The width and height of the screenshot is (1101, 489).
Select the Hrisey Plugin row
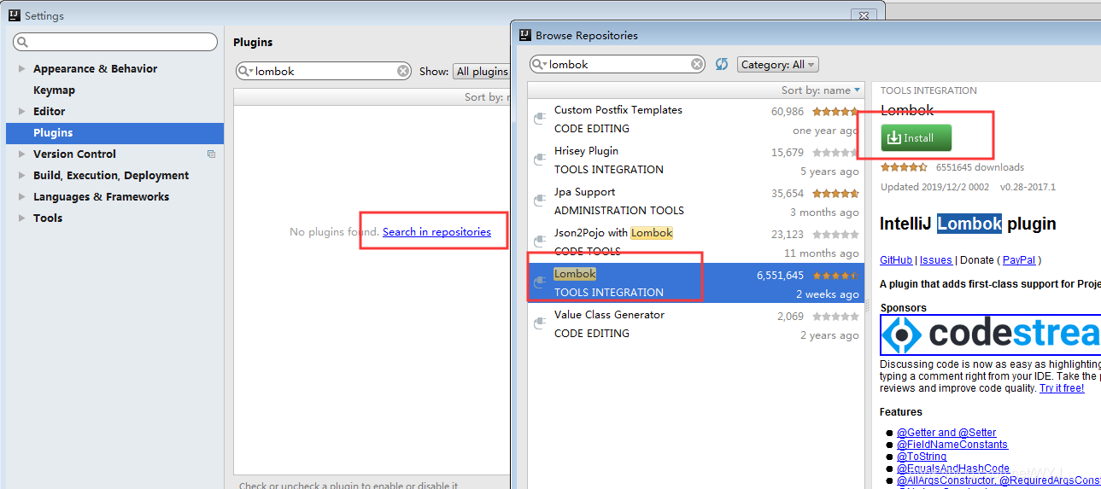pyautogui.click(x=695, y=160)
